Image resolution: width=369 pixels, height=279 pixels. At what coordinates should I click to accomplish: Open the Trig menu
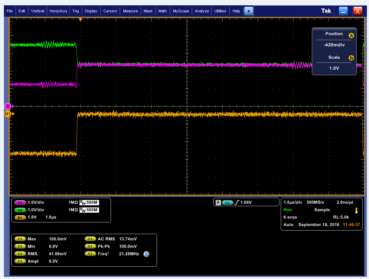76,11
